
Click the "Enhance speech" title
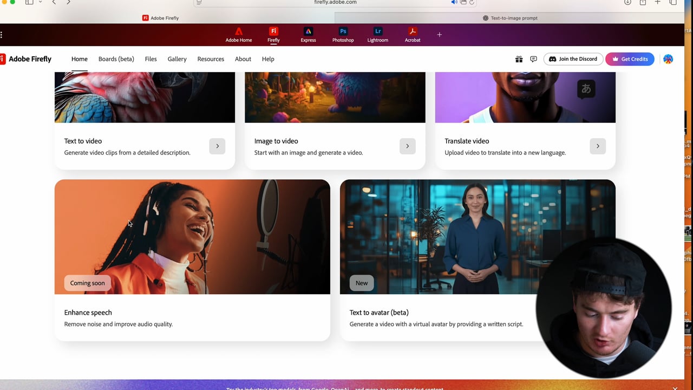[88, 313]
